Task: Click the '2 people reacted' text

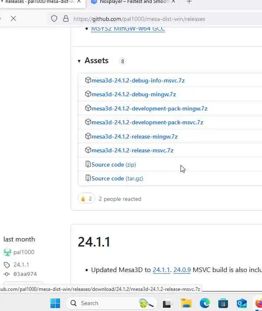Action: [x=120, y=199]
